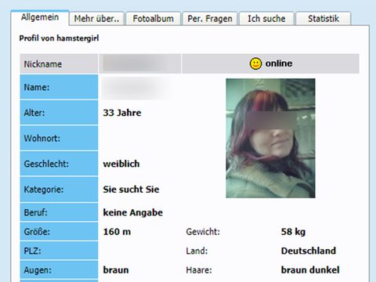Select the '58 kg' weight value

293,232
